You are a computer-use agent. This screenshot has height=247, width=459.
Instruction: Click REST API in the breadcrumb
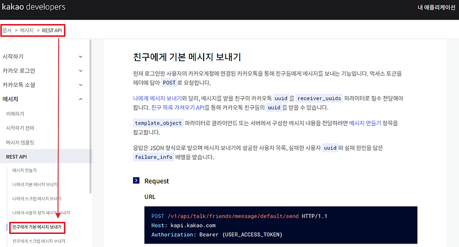[x=52, y=30]
